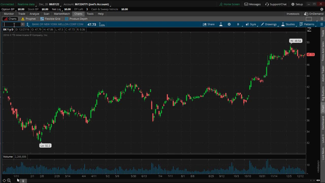Click the collapse volume panel arrow button
This screenshot has height=183, width=325.
pyautogui.click(x=23, y=181)
